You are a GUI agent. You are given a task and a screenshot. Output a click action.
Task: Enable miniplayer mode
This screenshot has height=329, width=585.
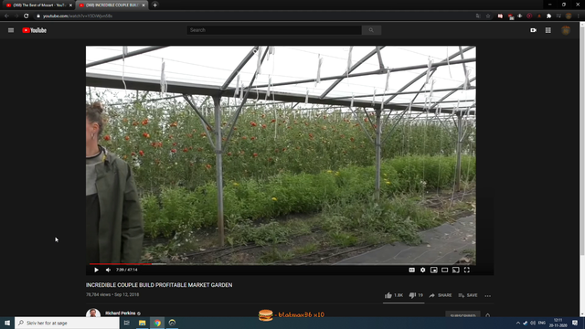point(433,270)
